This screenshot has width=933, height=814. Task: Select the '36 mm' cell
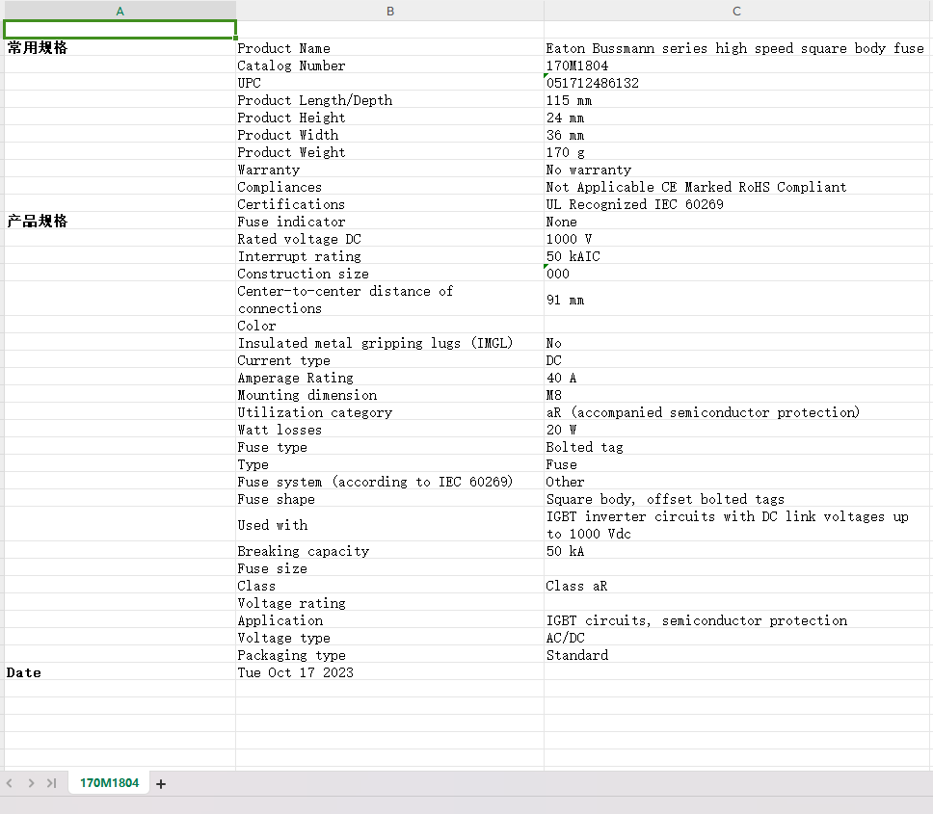[x=736, y=134]
